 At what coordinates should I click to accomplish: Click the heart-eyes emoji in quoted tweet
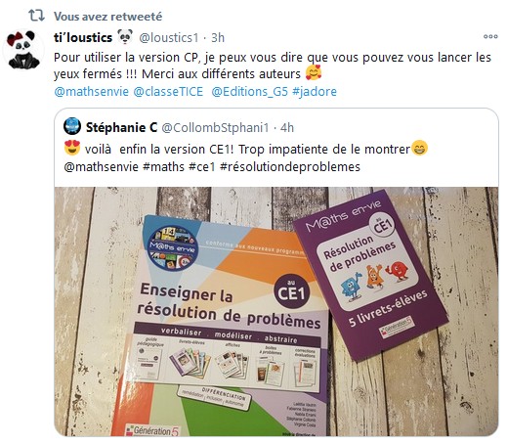pyautogui.click(x=72, y=148)
